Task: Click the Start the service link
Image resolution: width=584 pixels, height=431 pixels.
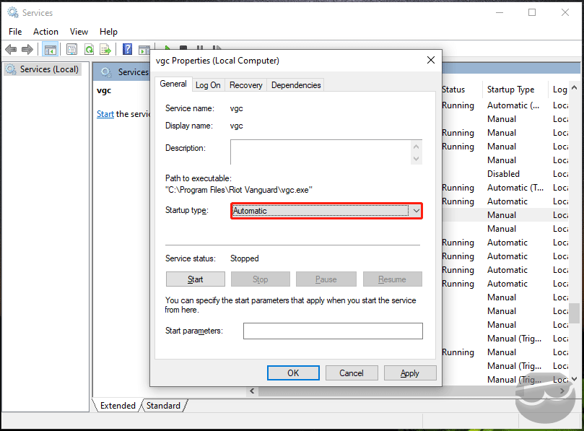Action: (105, 114)
